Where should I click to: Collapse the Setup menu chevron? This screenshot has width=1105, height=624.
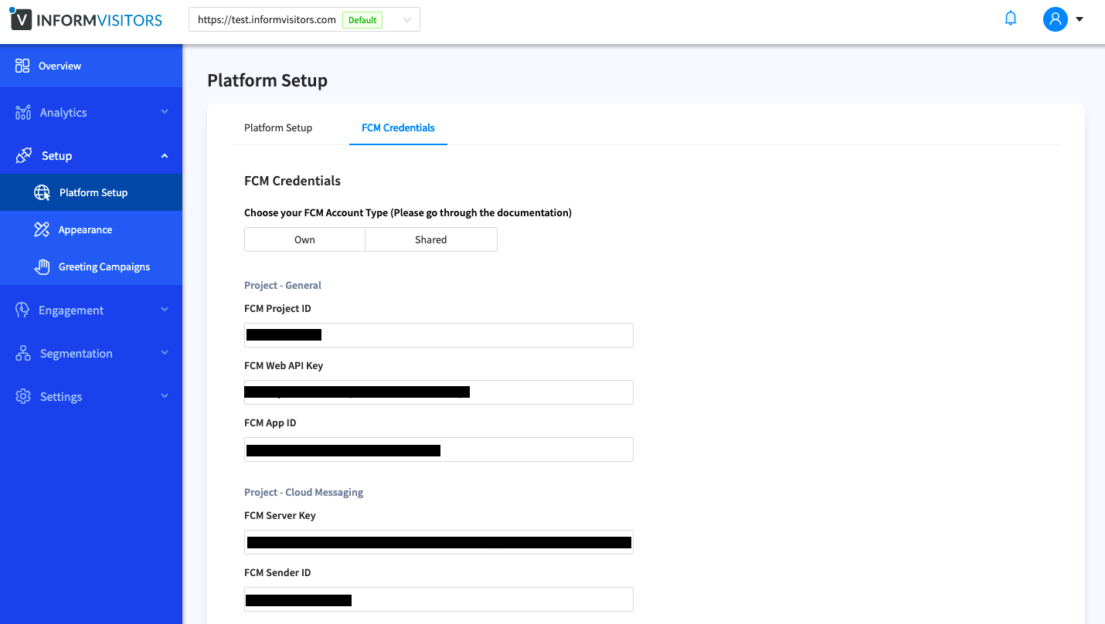(x=165, y=156)
